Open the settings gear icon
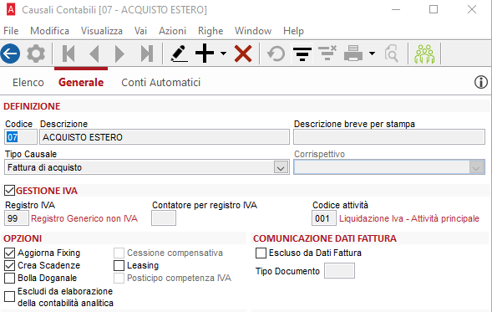The image size is (492, 312). coord(36,54)
